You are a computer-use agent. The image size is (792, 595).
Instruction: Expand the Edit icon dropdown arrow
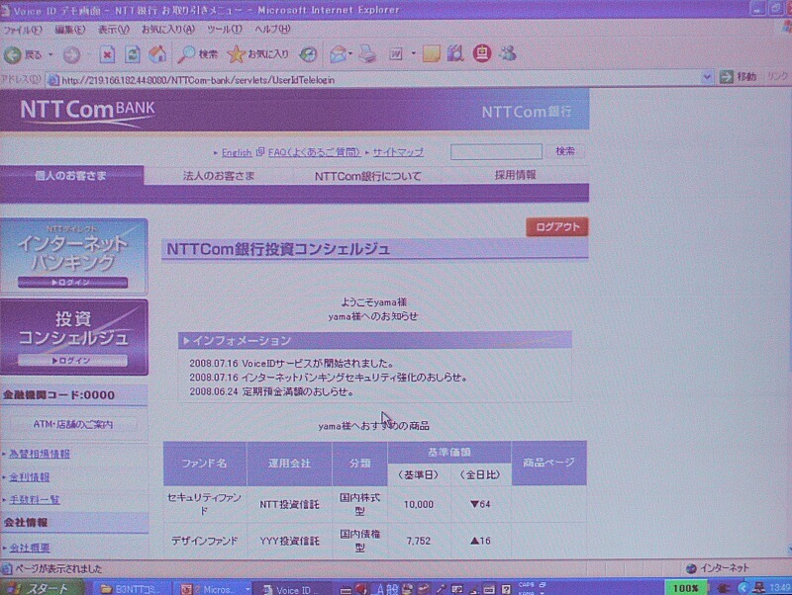(x=413, y=53)
